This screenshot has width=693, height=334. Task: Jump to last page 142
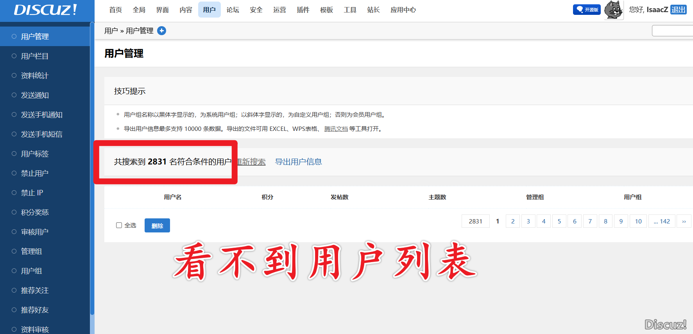pyautogui.click(x=662, y=221)
